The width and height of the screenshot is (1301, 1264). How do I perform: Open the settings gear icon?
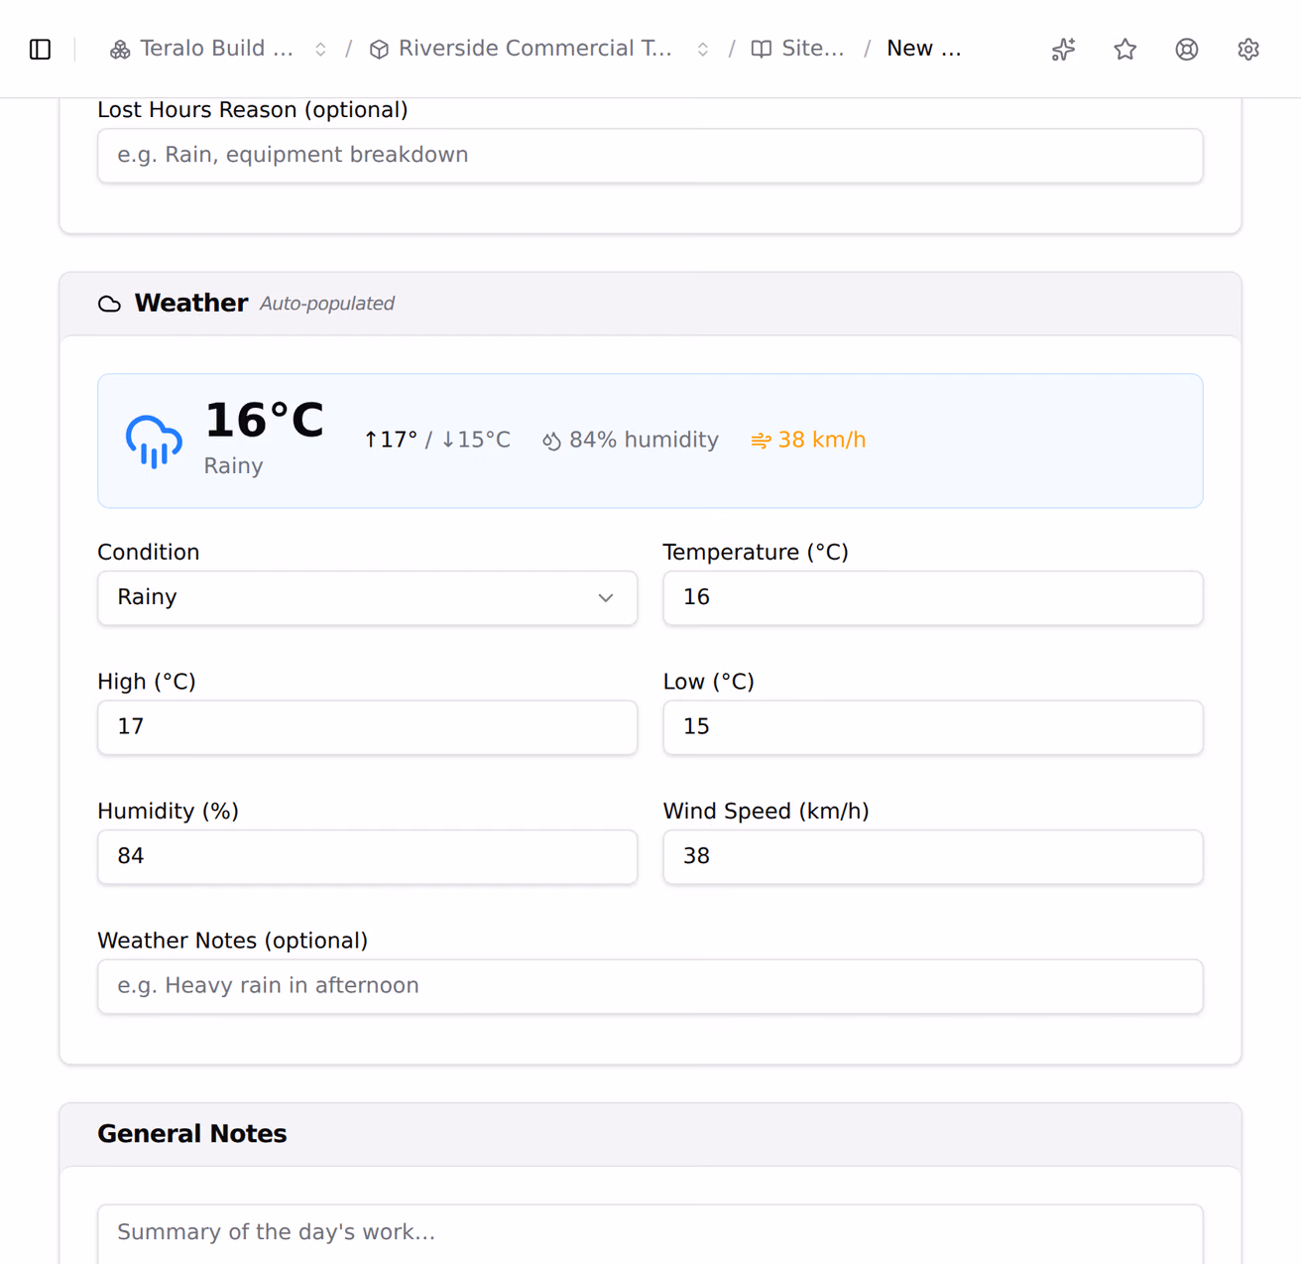tap(1248, 49)
